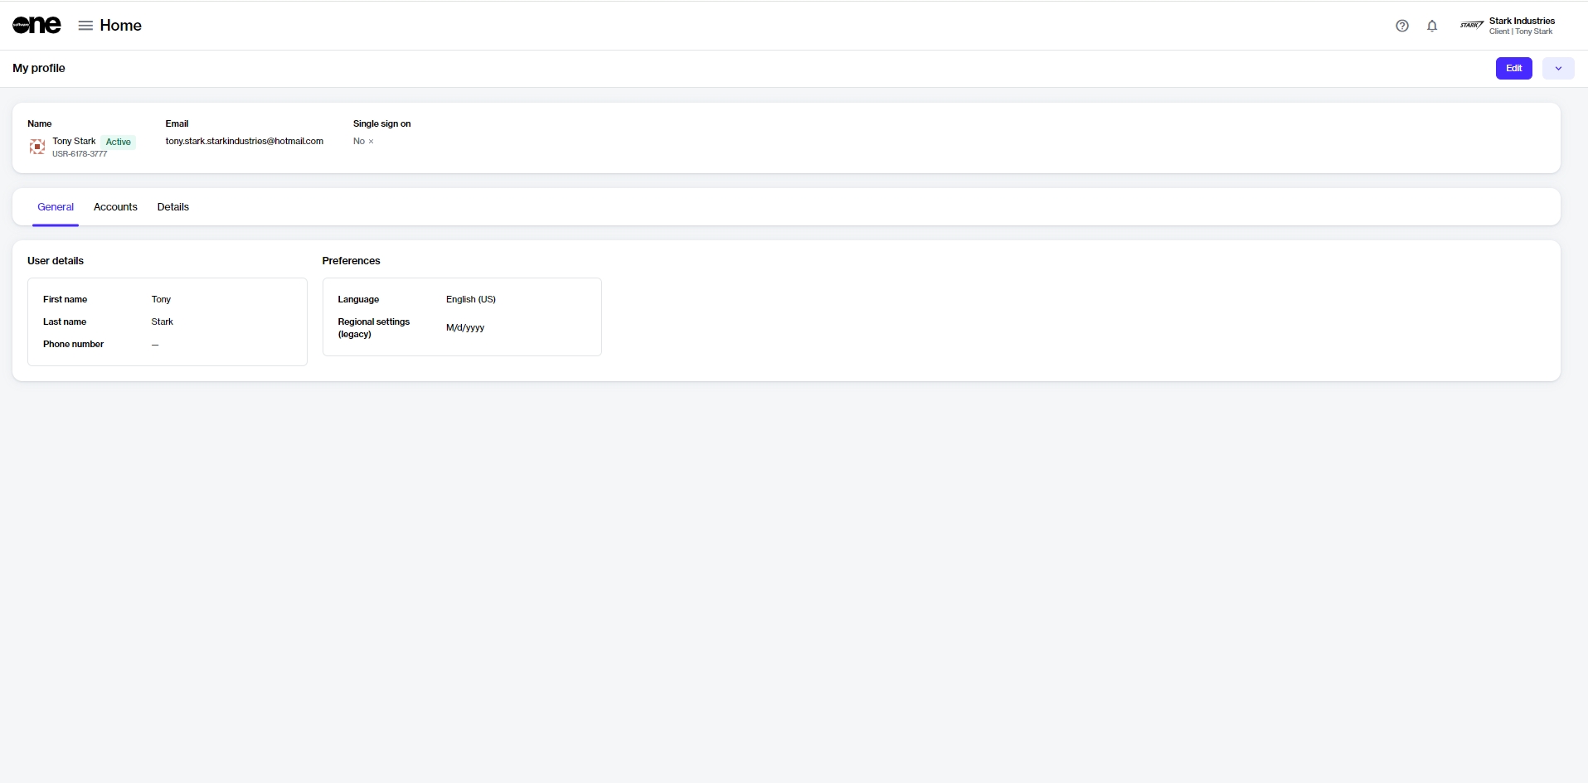Click Tony Stark's avatar icon
Image resolution: width=1588 pixels, height=783 pixels.
coord(37,147)
